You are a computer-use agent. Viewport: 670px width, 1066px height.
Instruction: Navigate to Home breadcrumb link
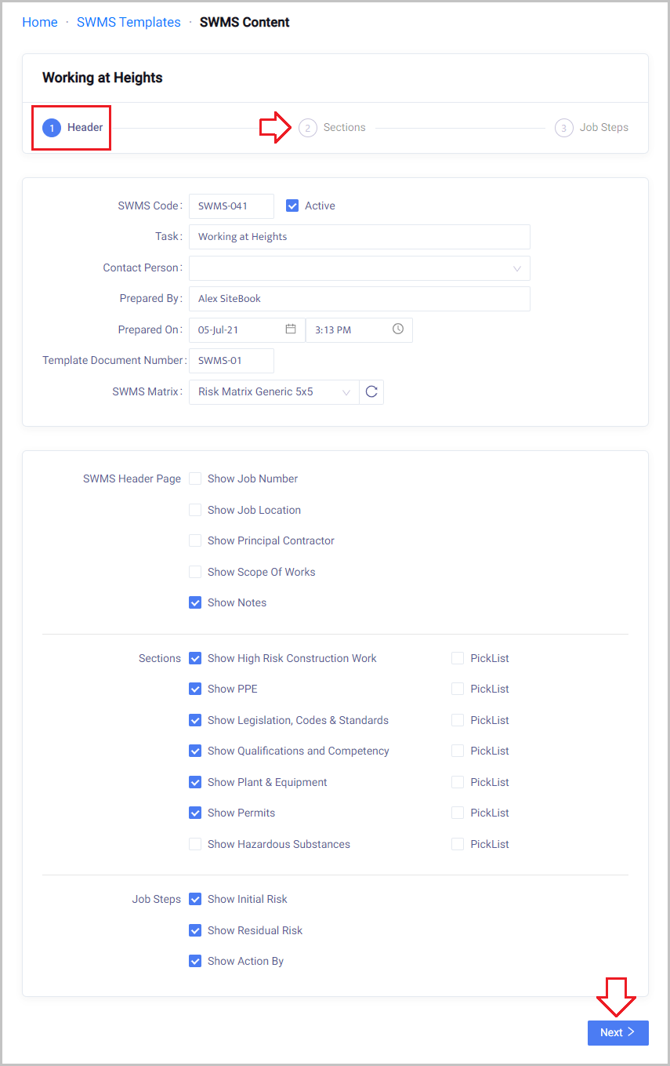pyautogui.click(x=39, y=22)
